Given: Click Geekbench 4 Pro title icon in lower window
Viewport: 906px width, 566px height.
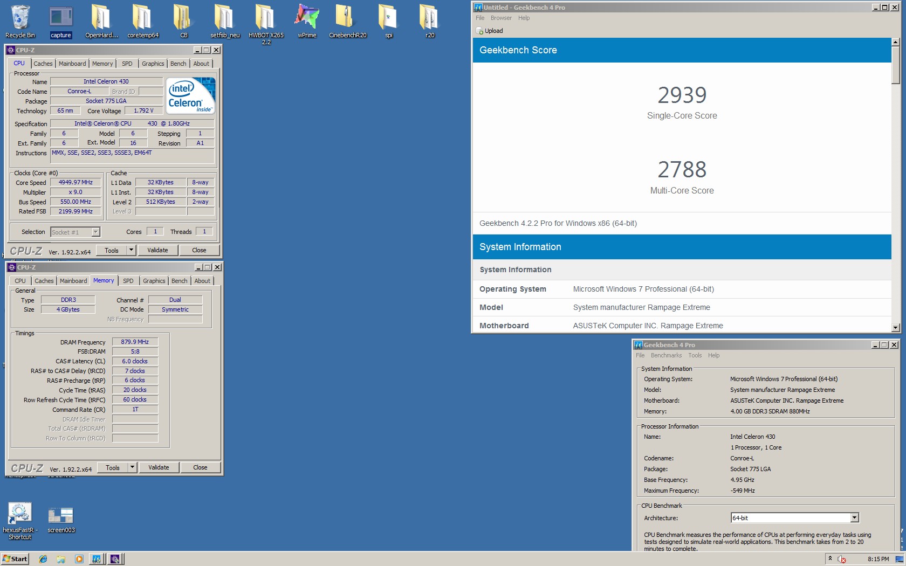Looking at the screenshot, I should pyautogui.click(x=638, y=345).
